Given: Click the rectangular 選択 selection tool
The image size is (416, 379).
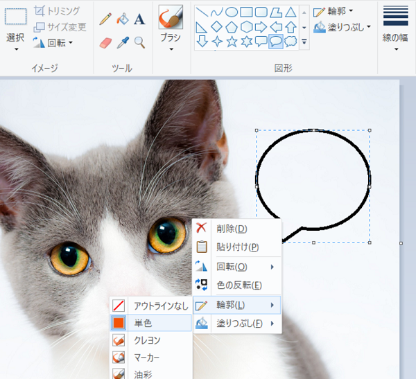Looking at the screenshot, I should coord(15,17).
